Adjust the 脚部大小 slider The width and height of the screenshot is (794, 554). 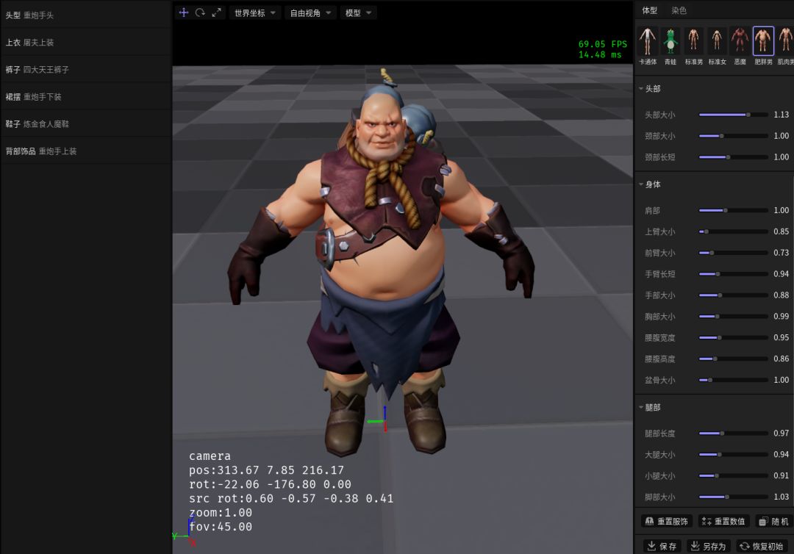(733, 497)
